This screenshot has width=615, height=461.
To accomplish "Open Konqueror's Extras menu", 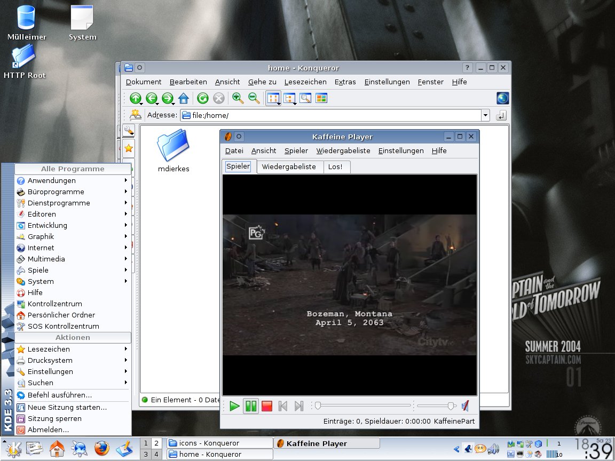I will coord(345,82).
